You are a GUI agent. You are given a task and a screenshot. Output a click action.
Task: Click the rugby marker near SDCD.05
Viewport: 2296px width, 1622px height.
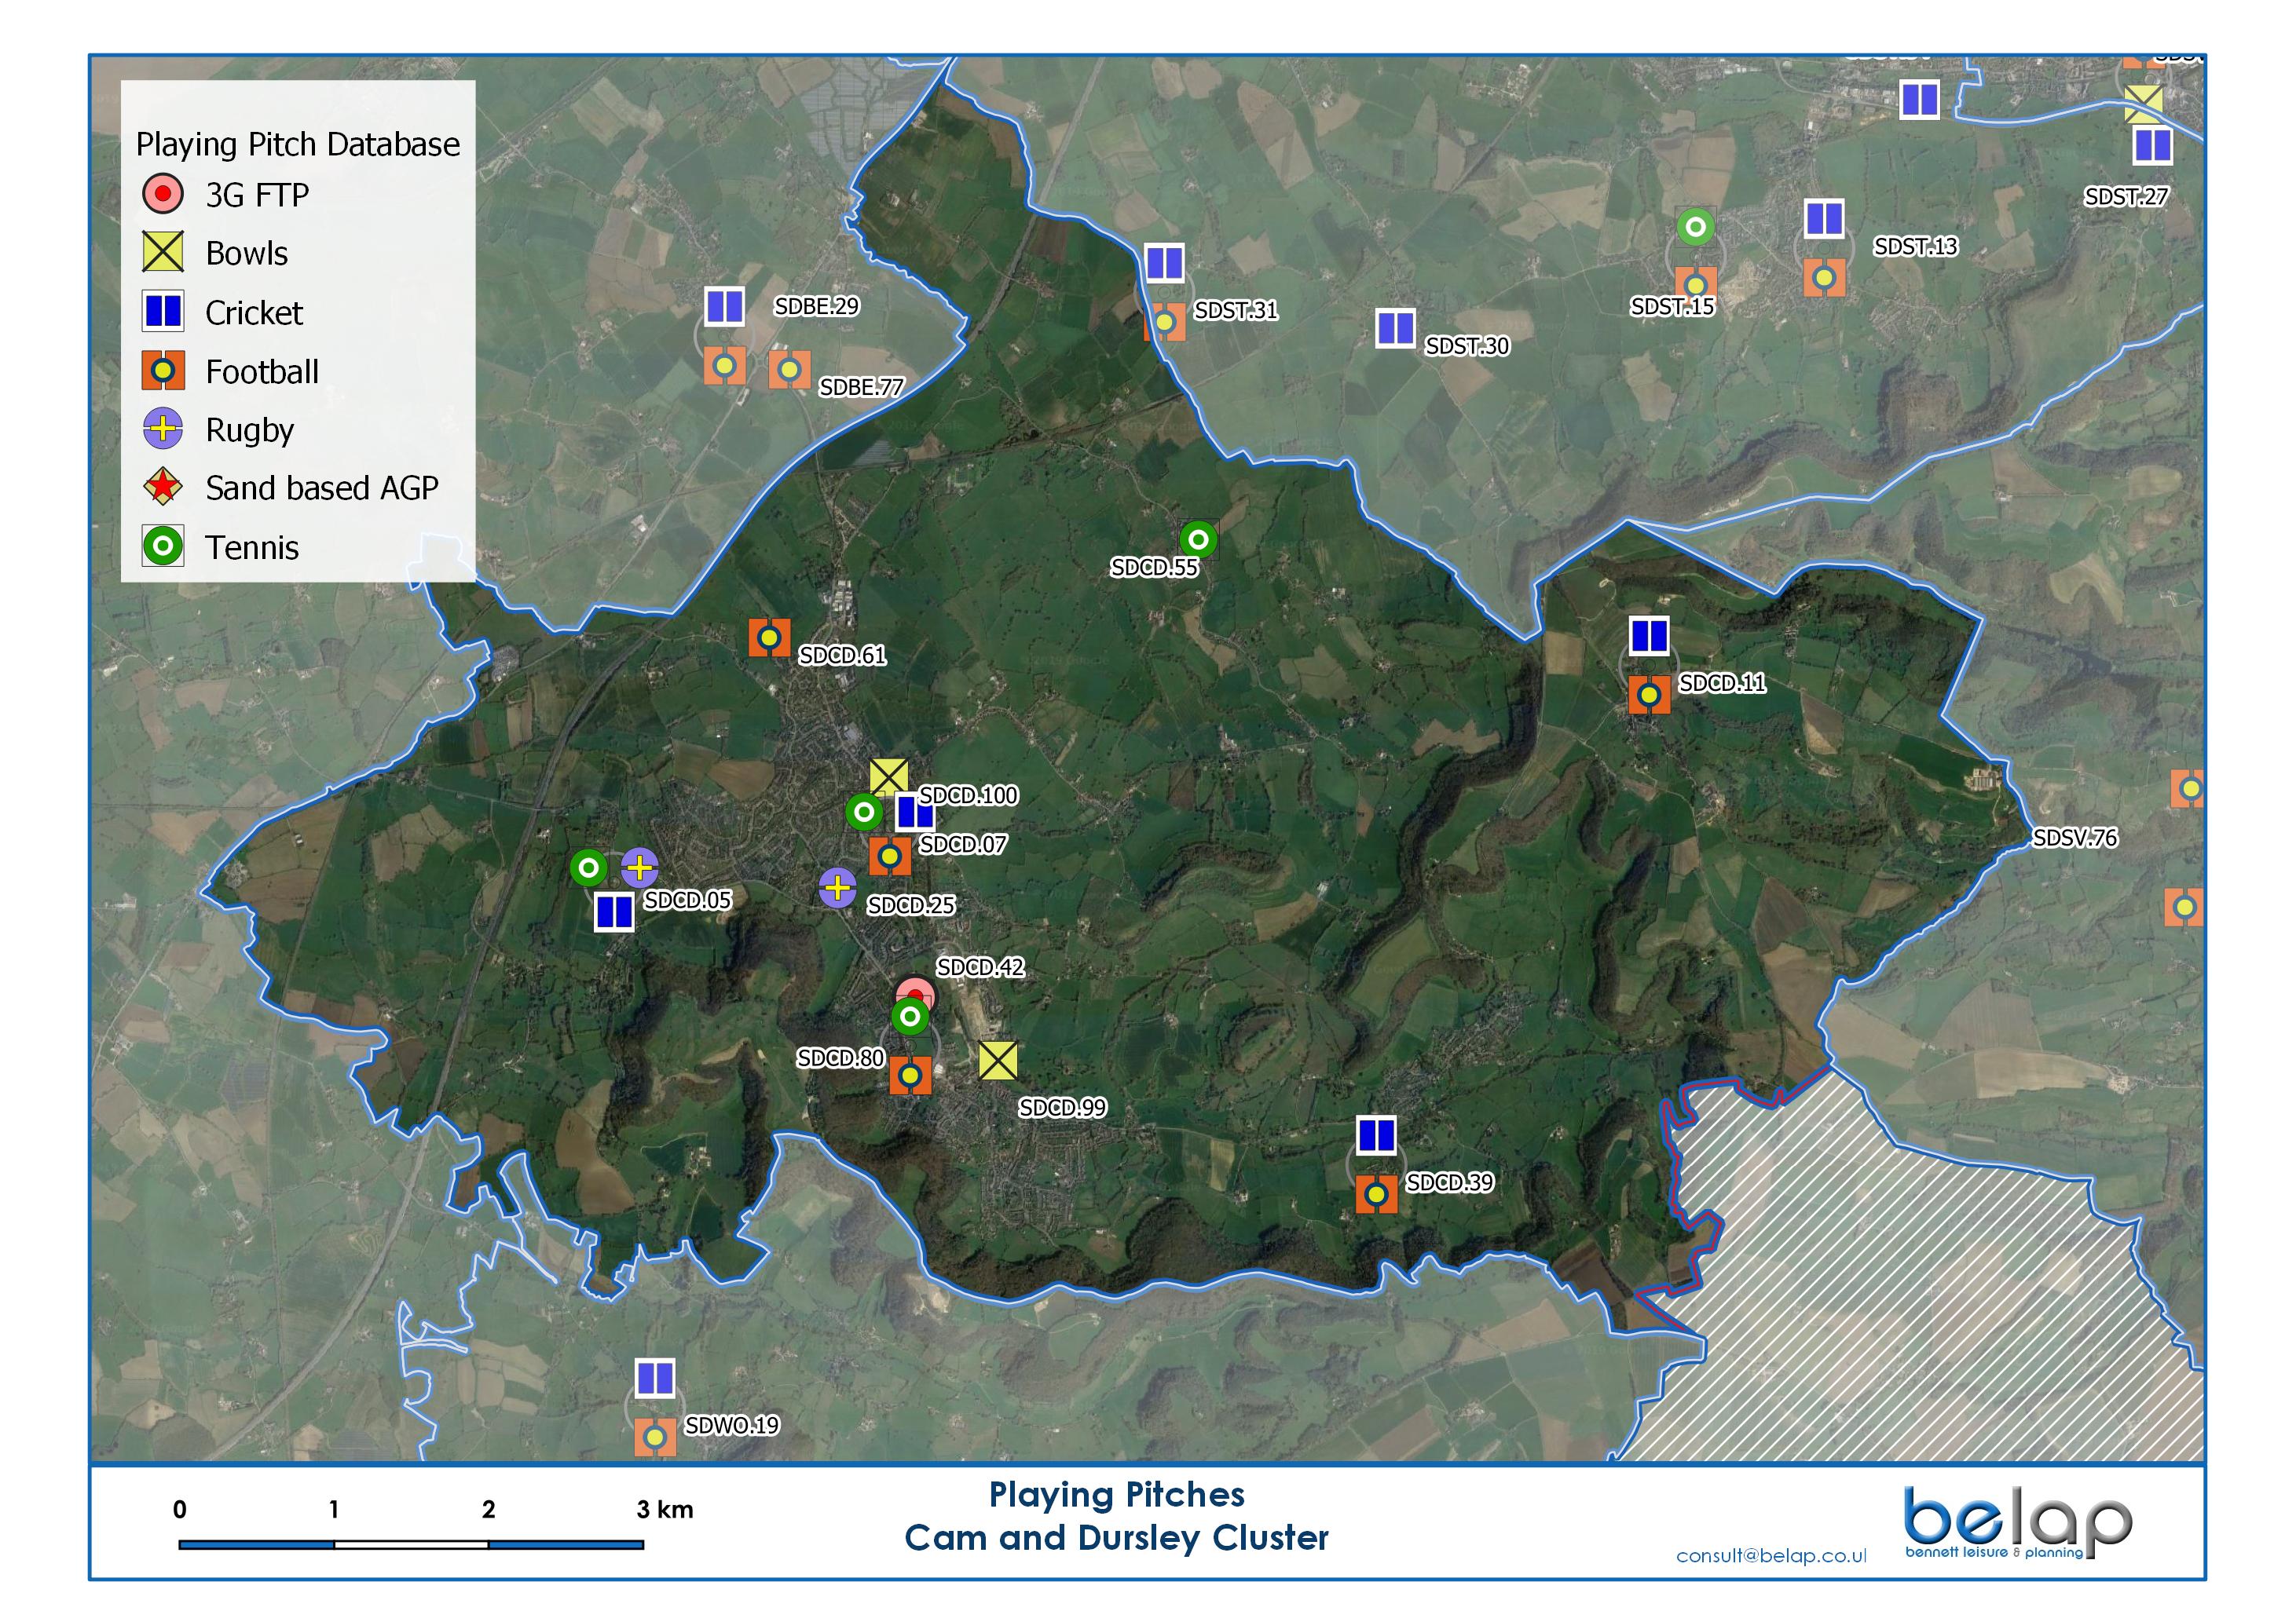[x=639, y=868]
